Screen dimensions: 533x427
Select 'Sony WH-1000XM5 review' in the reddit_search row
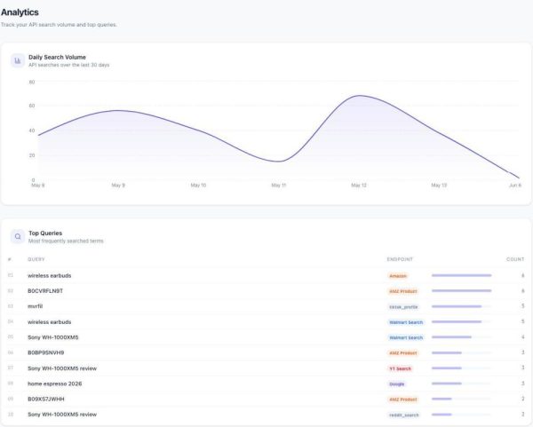[x=62, y=415]
